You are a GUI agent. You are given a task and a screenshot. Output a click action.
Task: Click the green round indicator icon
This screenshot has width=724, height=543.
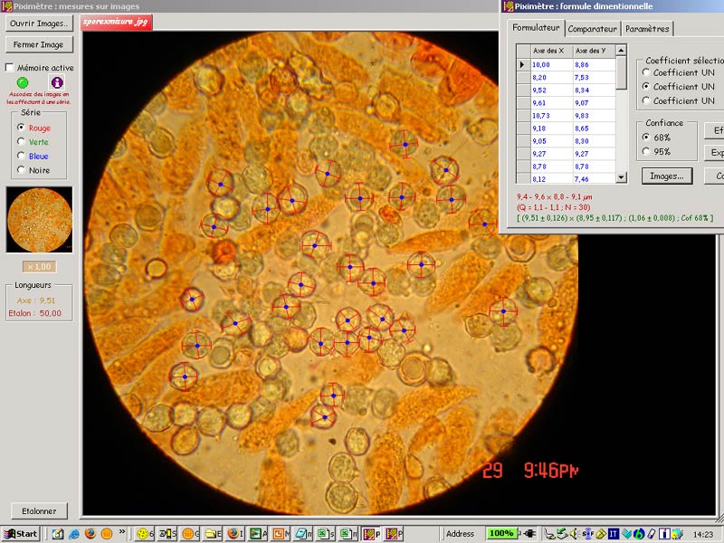pos(23,82)
